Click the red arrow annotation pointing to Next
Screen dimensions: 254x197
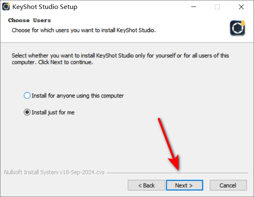click(169, 144)
